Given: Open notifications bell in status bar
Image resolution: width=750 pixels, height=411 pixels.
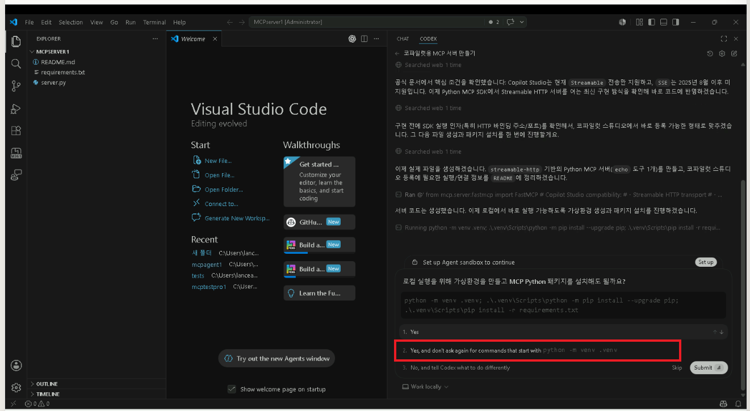Looking at the screenshot, I should point(738,404).
